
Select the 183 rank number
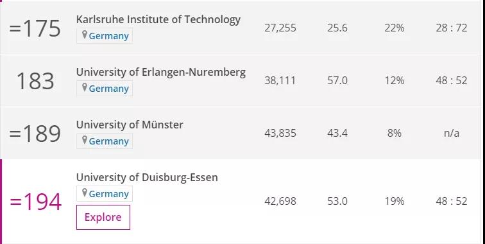35,81
